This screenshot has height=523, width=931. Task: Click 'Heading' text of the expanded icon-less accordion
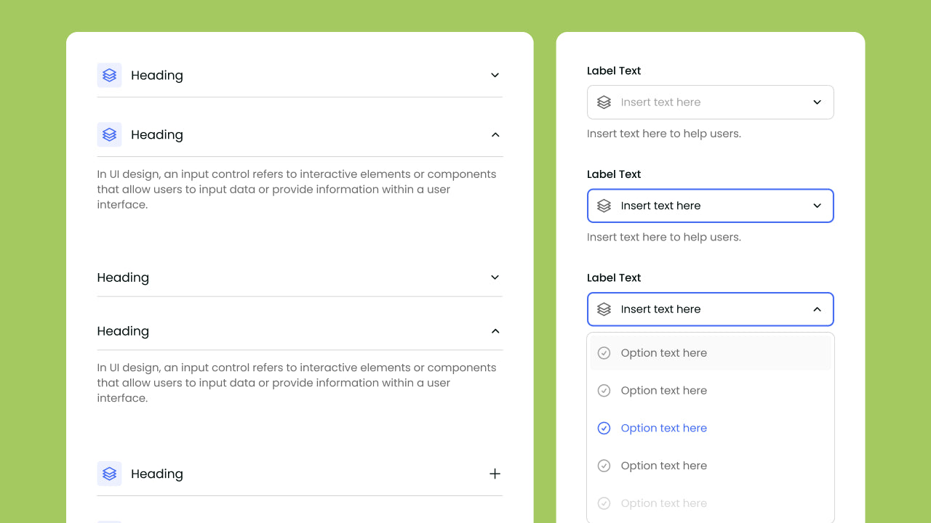point(123,331)
